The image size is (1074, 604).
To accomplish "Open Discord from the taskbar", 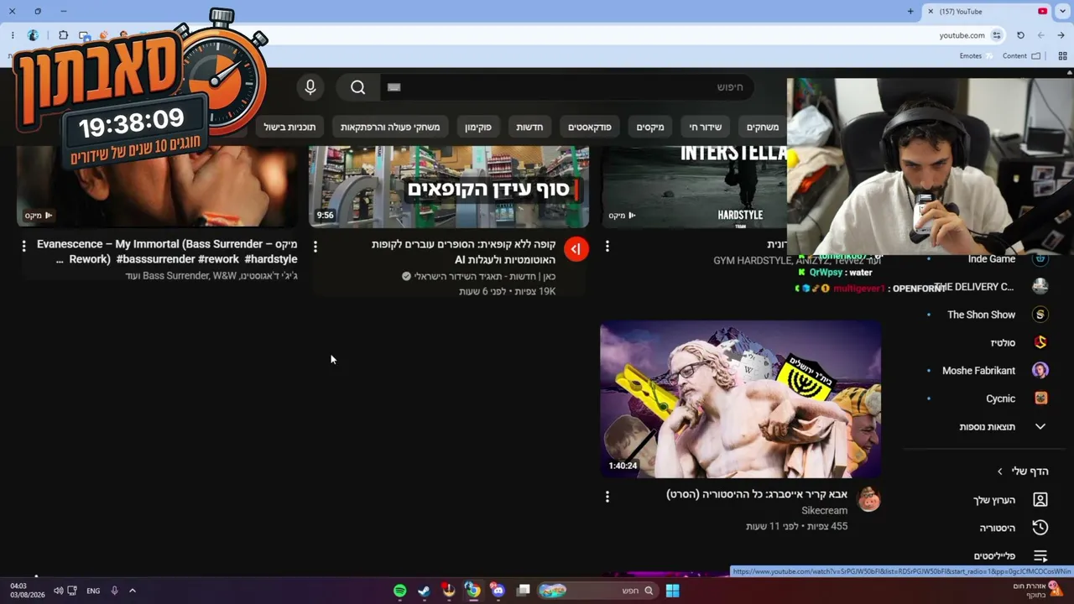I will click(x=498, y=591).
